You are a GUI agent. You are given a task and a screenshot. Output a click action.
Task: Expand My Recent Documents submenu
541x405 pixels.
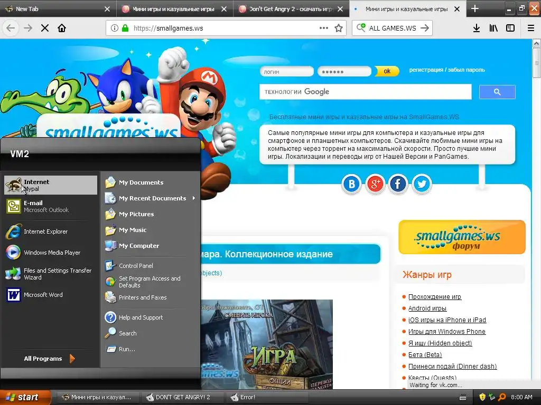(151, 198)
